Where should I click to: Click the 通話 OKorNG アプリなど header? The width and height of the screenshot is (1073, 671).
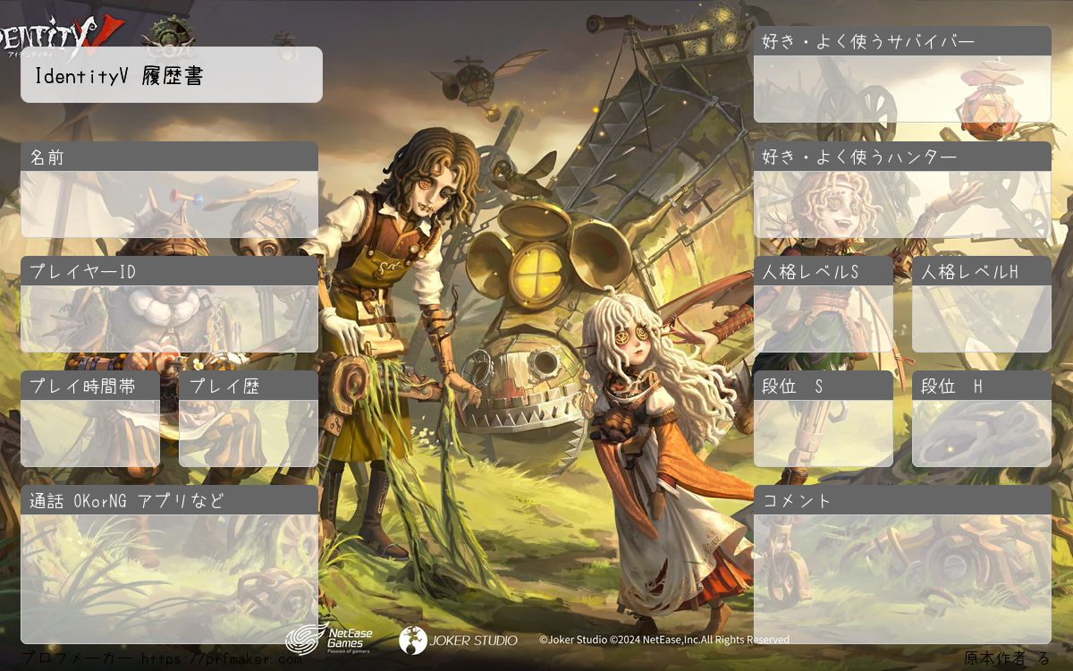click(169, 500)
